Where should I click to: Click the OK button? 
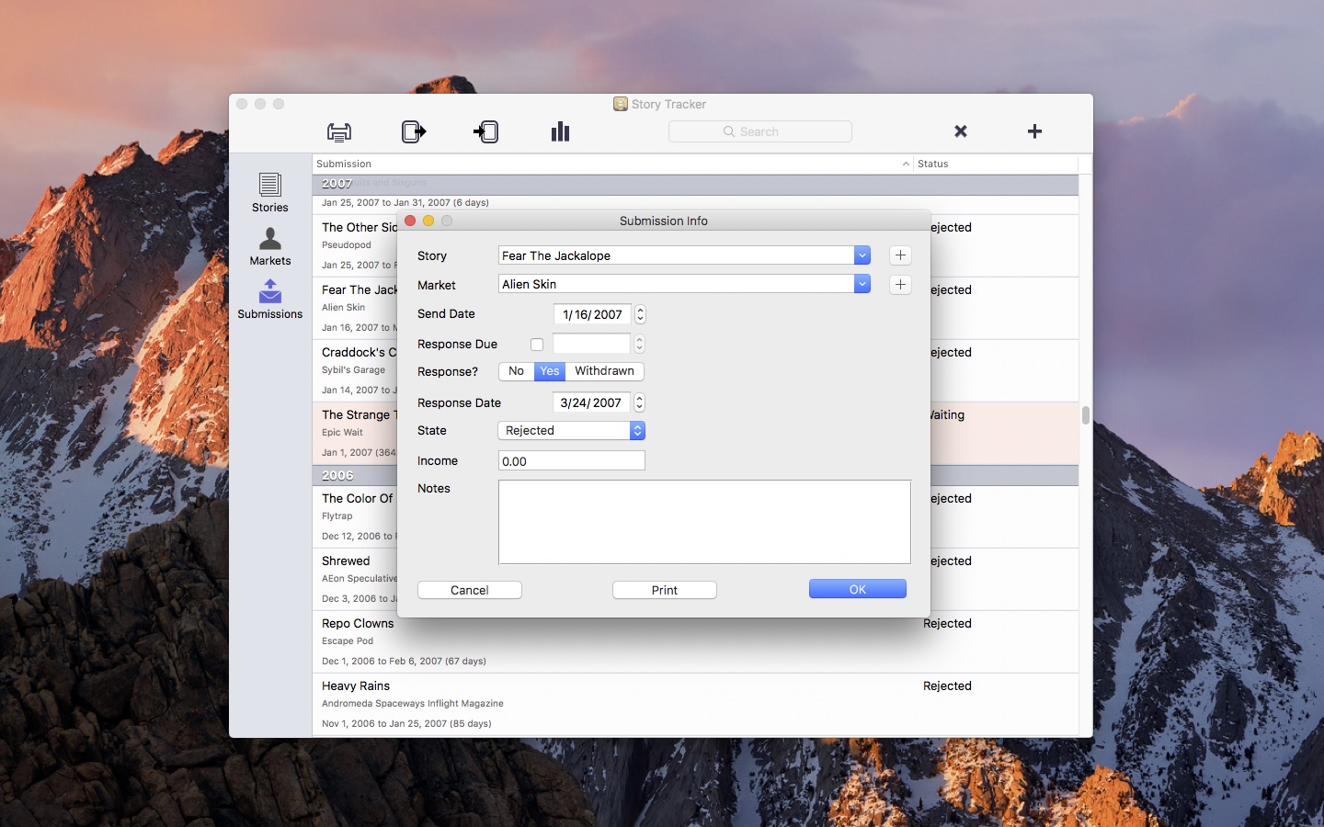click(x=858, y=589)
